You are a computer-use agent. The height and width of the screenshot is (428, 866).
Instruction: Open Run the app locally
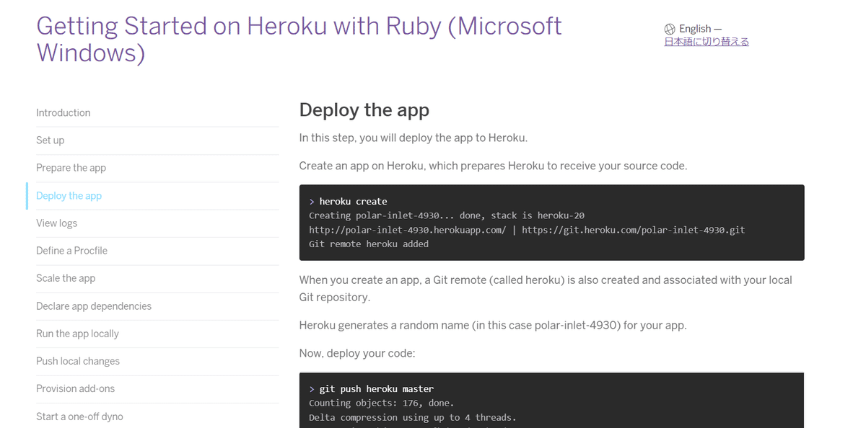[78, 334]
